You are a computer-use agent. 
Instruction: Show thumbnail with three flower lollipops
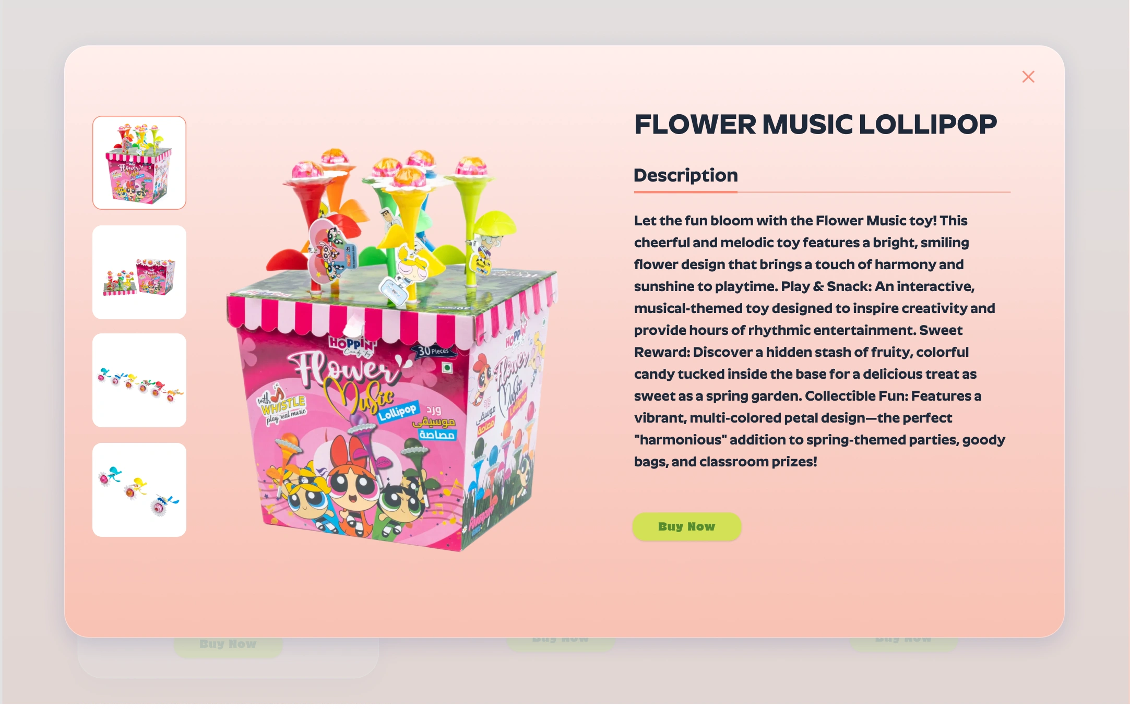[139, 490]
